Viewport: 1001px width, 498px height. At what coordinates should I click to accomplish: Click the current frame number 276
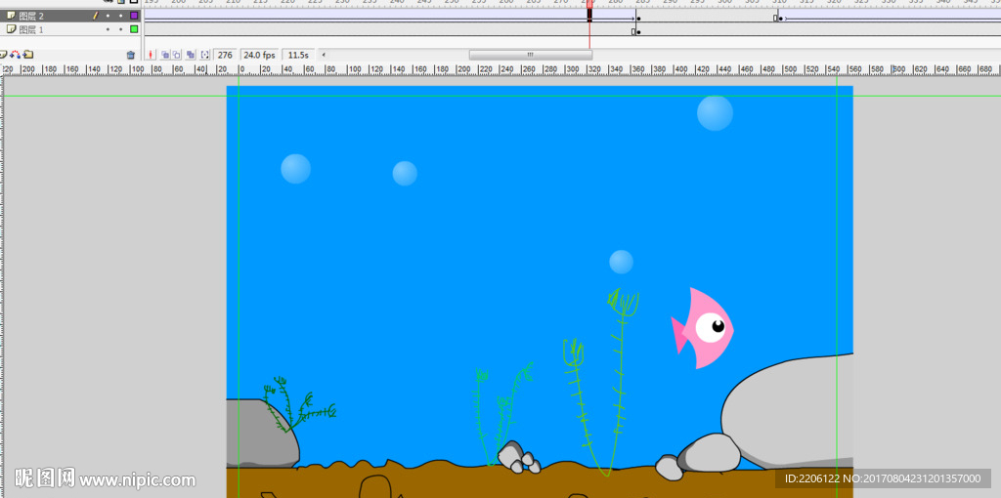pos(225,55)
